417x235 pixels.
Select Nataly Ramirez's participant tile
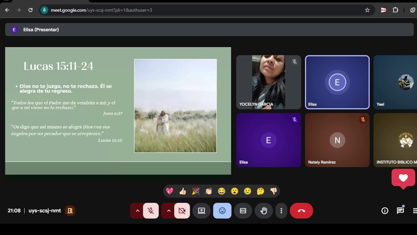(337, 140)
